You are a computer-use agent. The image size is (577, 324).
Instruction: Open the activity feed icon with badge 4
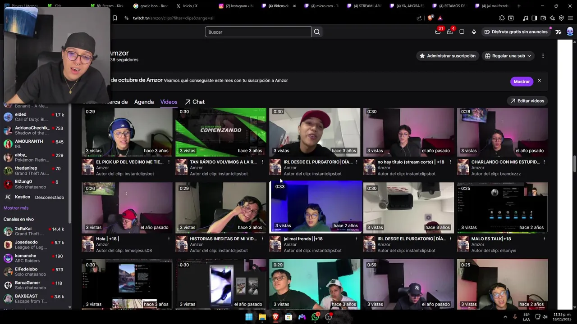[450, 32]
